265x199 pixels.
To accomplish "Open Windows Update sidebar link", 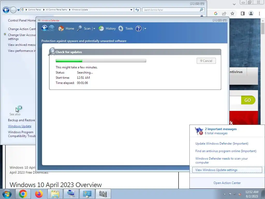I will pos(20,126).
